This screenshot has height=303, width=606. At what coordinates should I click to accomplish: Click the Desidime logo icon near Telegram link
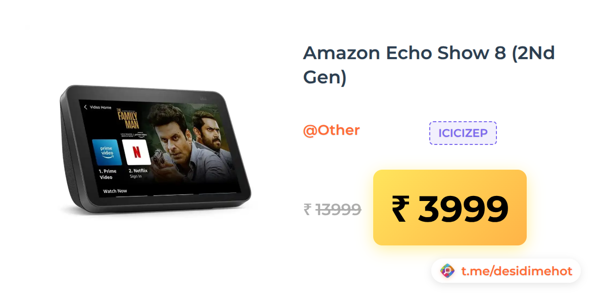point(447,271)
